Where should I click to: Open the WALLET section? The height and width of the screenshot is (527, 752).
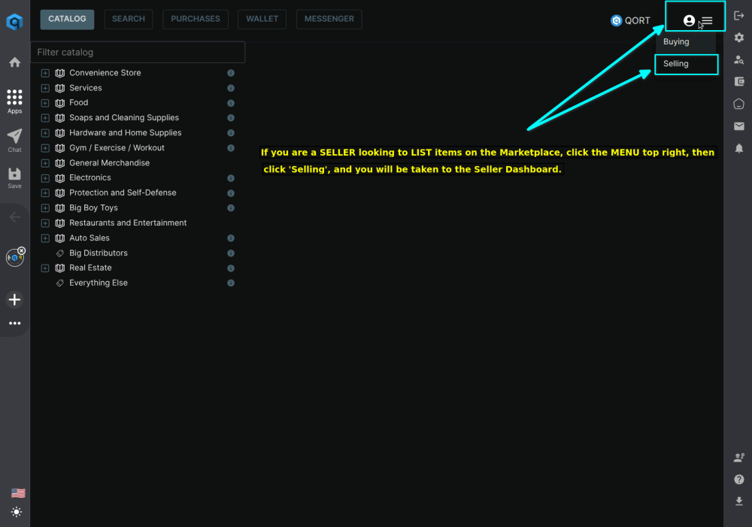point(262,19)
